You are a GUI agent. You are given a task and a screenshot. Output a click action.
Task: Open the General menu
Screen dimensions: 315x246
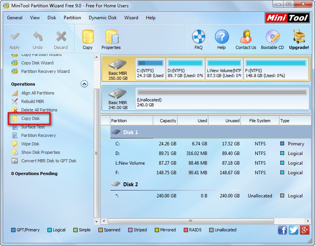pos(15,18)
